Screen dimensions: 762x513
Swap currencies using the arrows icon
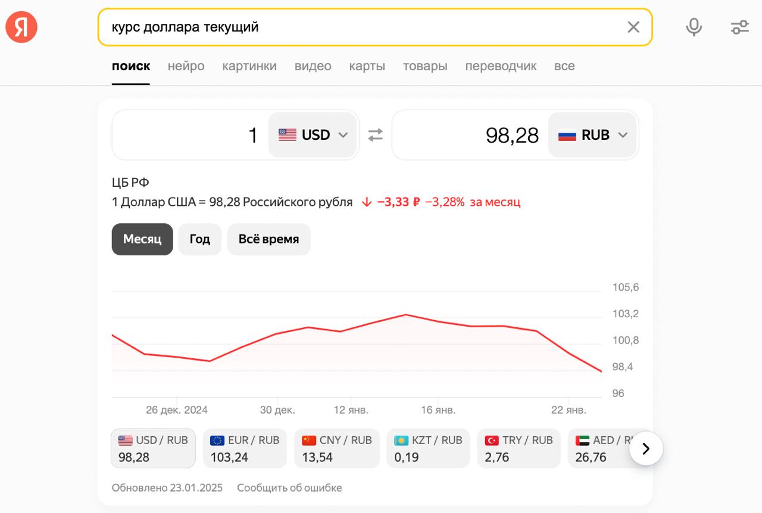[375, 135]
